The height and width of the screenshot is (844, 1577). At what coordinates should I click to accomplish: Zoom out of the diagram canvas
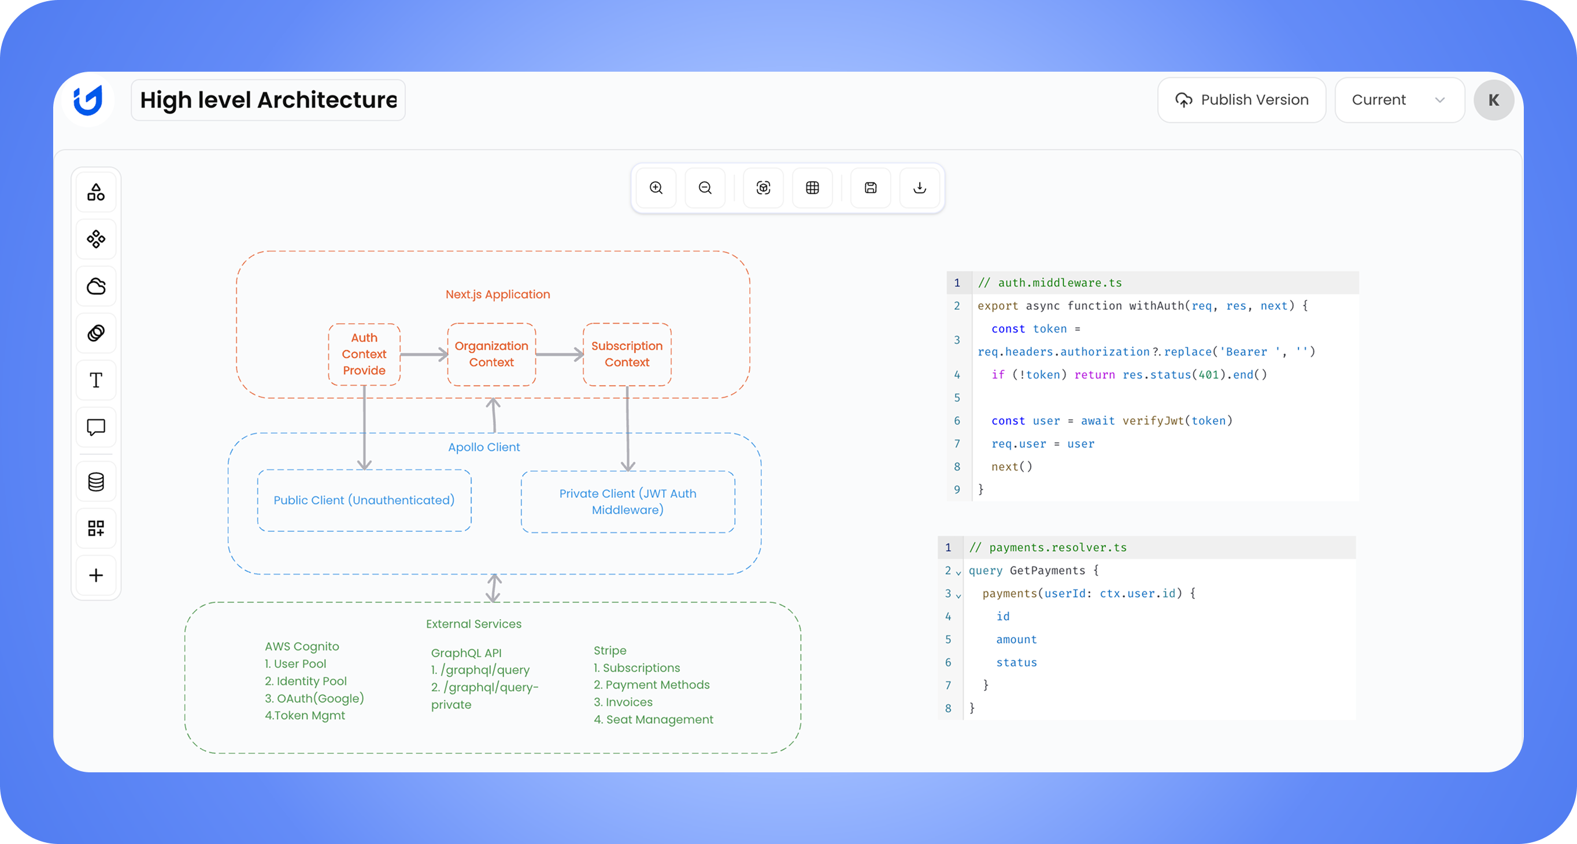pos(705,188)
